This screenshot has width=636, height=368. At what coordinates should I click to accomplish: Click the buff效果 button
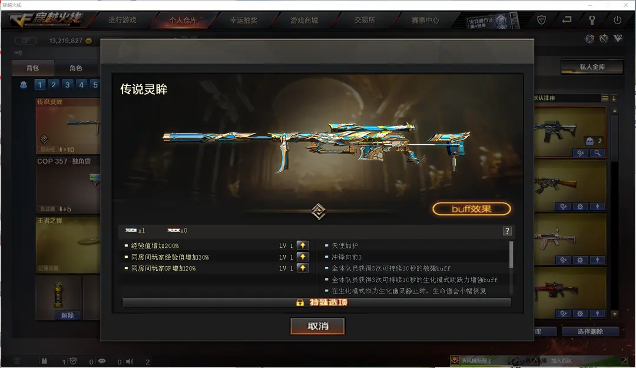tap(471, 209)
